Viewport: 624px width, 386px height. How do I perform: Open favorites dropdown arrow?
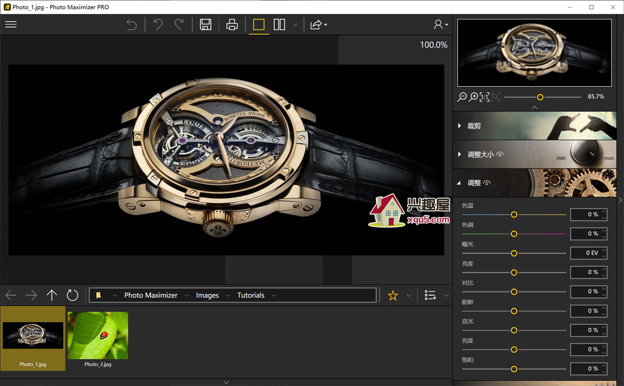409,296
